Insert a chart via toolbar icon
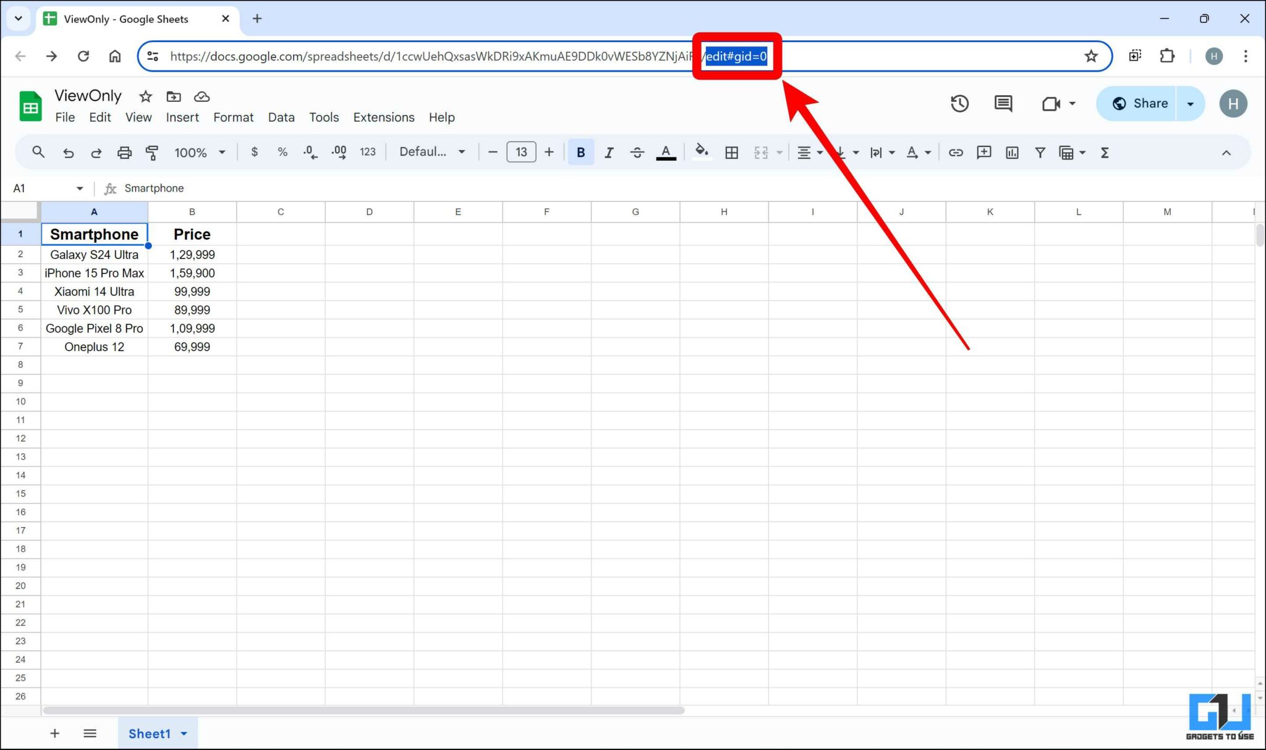Image resolution: width=1266 pixels, height=750 pixels. (x=1012, y=152)
